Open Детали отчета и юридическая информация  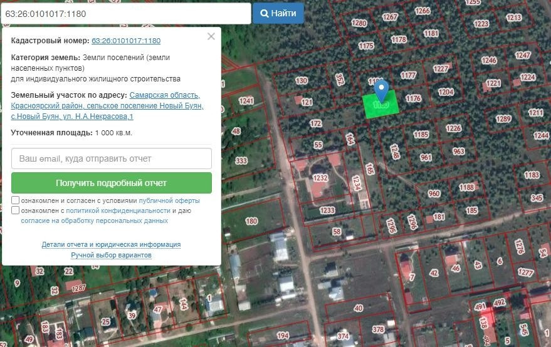coord(111,244)
